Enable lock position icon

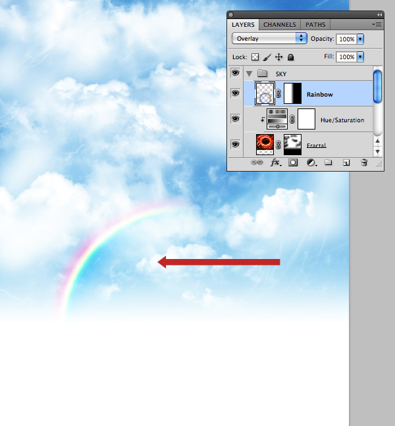(x=279, y=57)
